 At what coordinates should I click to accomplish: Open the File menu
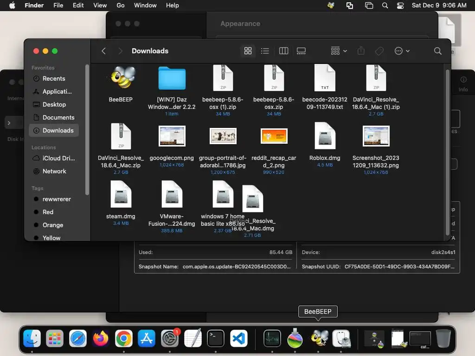[x=58, y=6]
